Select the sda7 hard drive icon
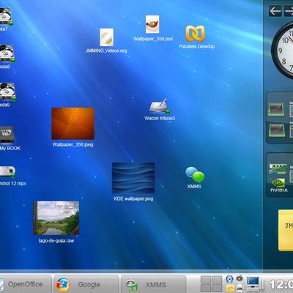The image size is (293, 293). pyautogui.click(x=5, y=16)
